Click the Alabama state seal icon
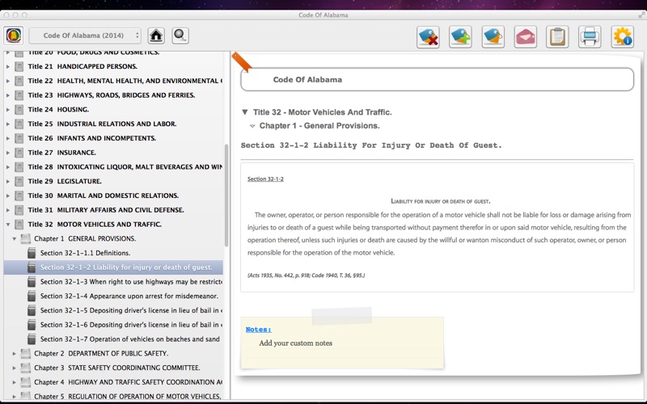 pyautogui.click(x=14, y=36)
